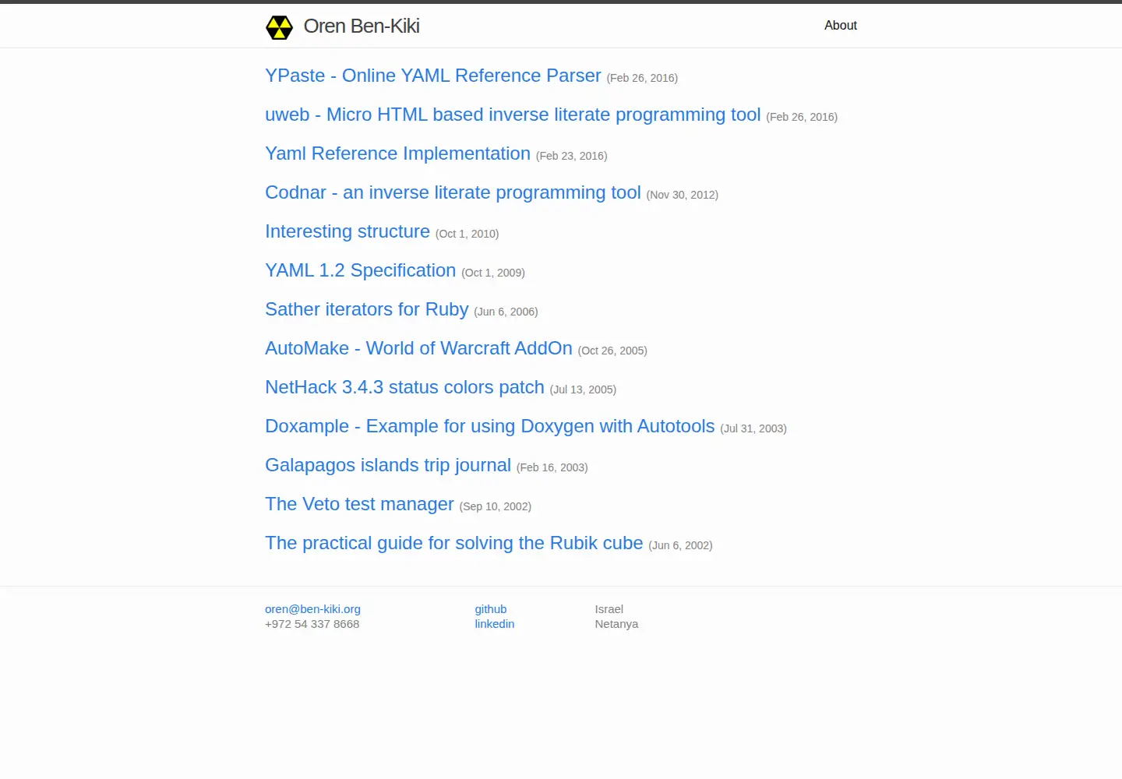This screenshot has width=1122, height=779.
Task: Open the Rubik cube solving guide post
Action: tap(454, 543)
